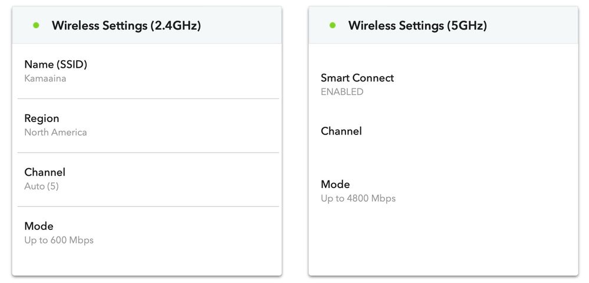Click the green status dot for 5GHz
This screenshot has height=283, width=589.
(333, 25)
